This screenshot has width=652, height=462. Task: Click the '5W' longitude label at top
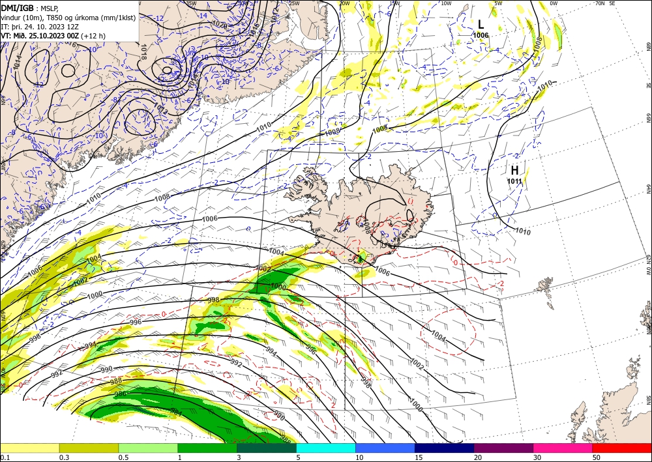(499, 3)
